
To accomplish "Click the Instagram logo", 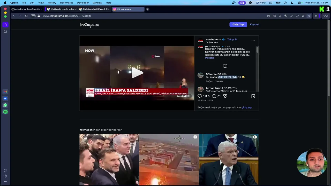I will pyautogui.click(x=89, y=25).
